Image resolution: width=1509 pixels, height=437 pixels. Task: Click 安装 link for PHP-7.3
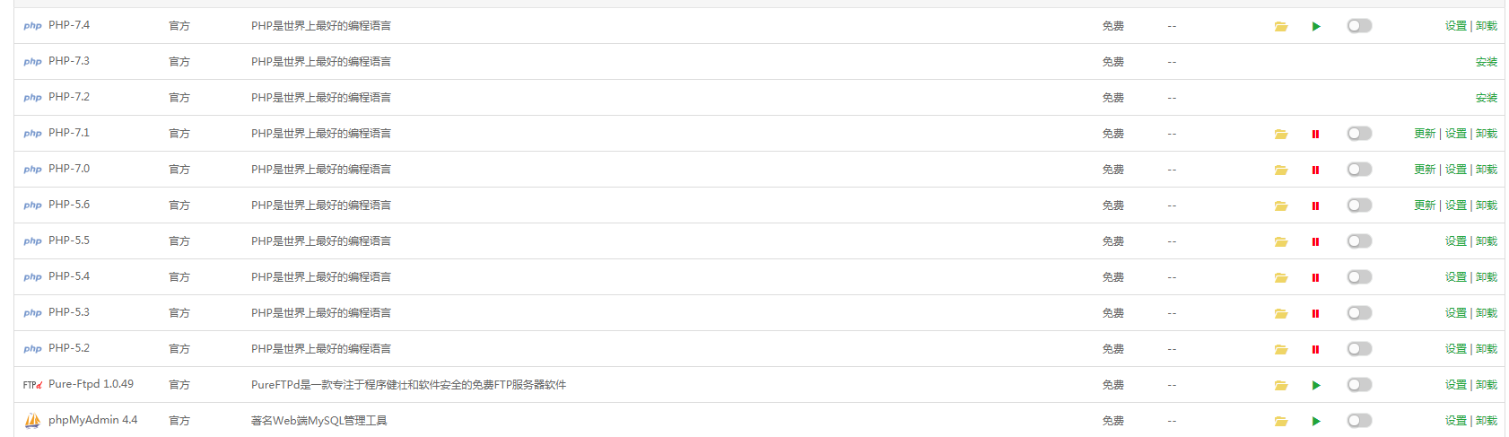click(x=1487, y=62)
